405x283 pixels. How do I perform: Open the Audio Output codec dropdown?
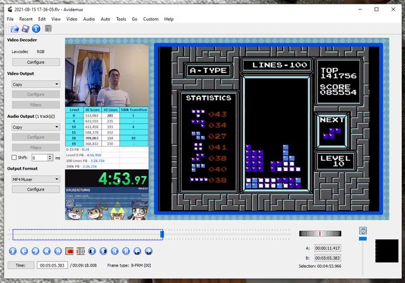(x=35, y=127)
